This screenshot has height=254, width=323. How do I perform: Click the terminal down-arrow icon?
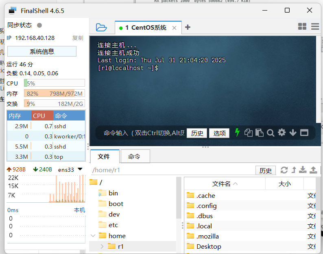[293, 133]
